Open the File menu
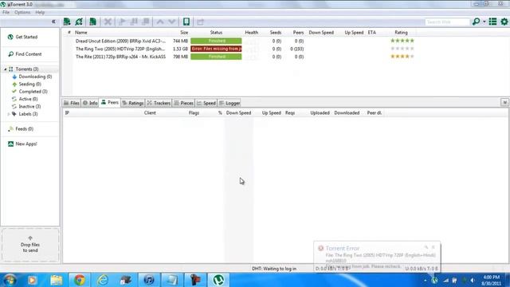The image size is (510, 287). 6,13
